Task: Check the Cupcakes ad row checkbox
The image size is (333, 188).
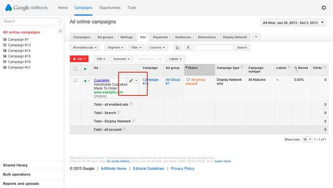Action: pyautogui.click(x=75, y=80)
